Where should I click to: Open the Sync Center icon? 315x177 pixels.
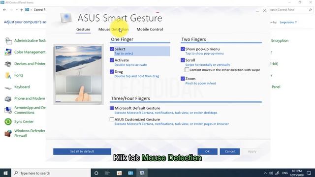coord(8,121)
